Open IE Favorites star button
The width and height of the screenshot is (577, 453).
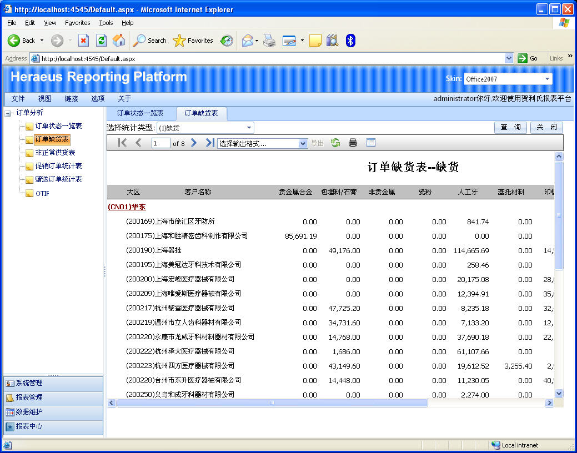[193, 41]
